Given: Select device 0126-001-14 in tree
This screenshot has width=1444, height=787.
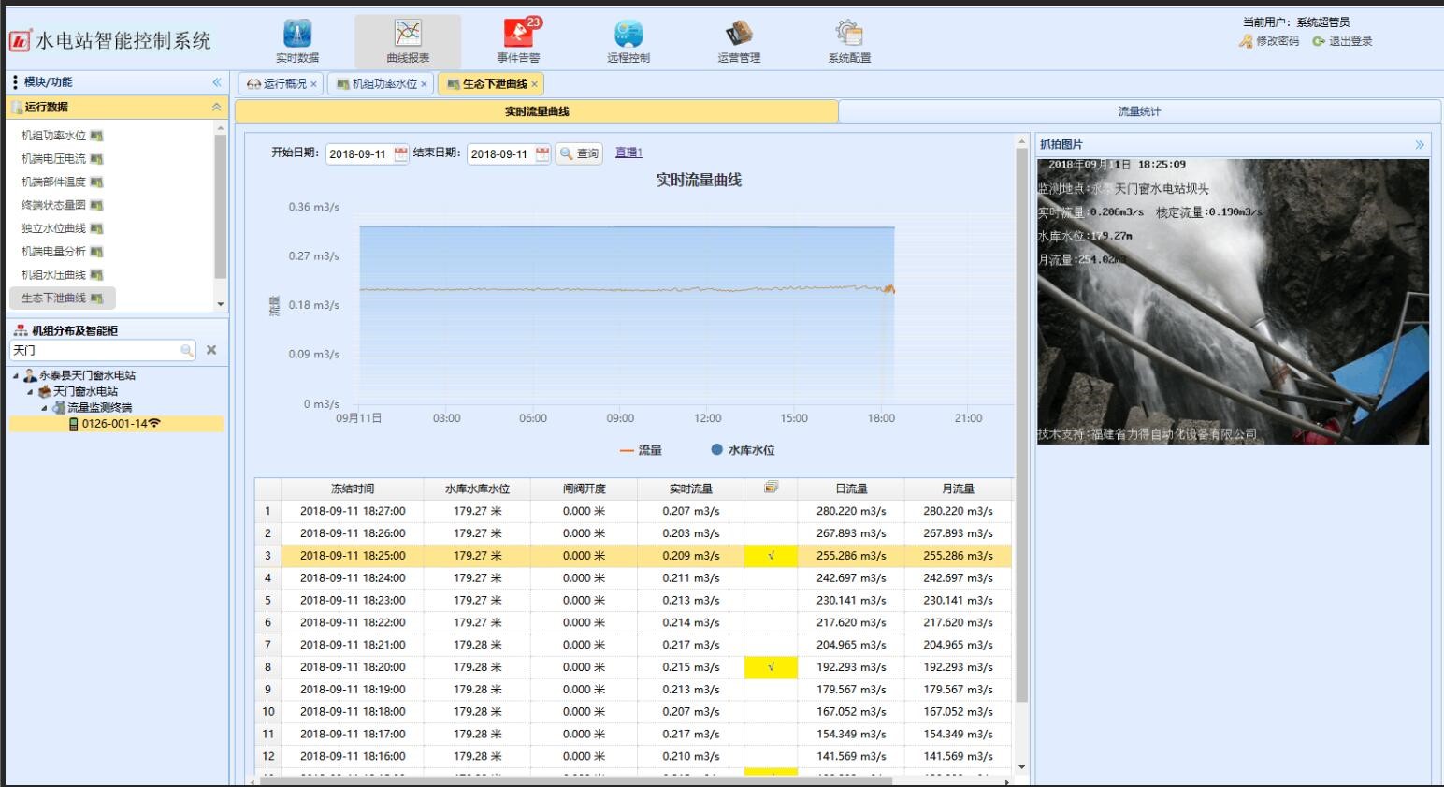Looking at the screenshot, I should (x=114, y=424).
